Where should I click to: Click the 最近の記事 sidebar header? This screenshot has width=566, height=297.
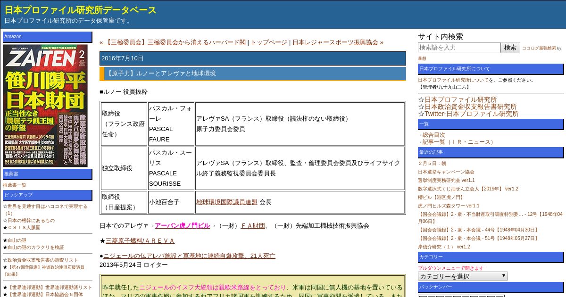pos(491,152)
